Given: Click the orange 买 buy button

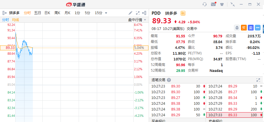Looking at the screenshot, I should (x=244, y=28).
